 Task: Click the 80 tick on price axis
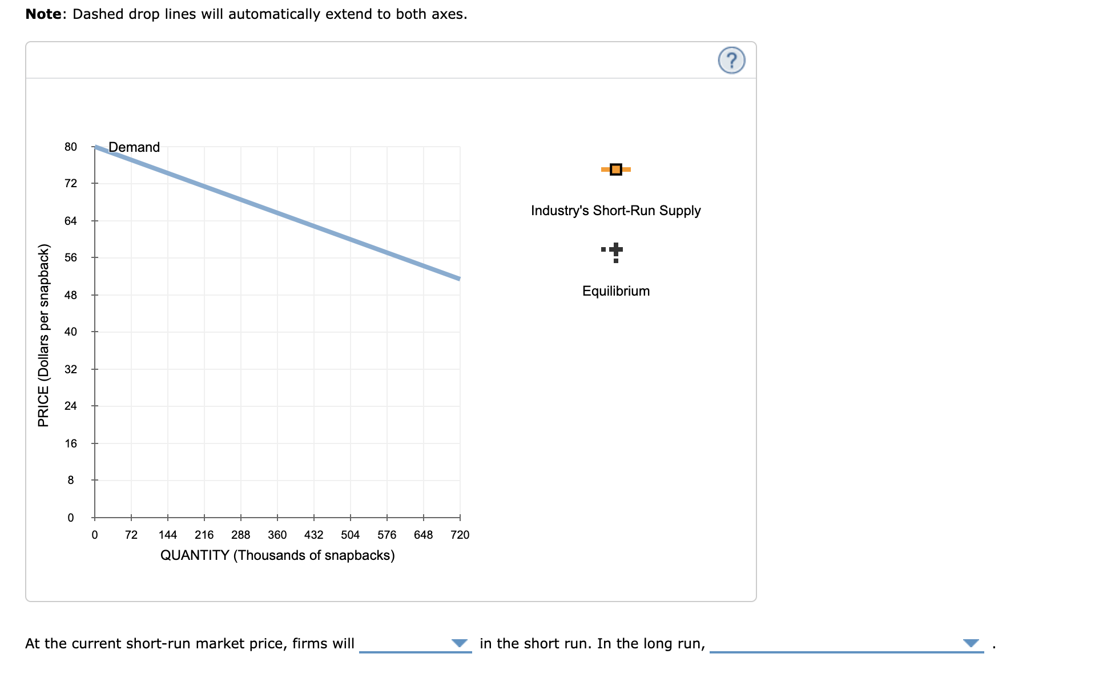(x=71, y=147)
